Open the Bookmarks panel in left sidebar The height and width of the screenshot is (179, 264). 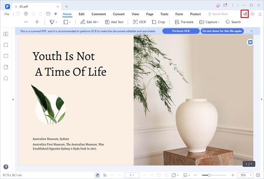pos(6,45)
